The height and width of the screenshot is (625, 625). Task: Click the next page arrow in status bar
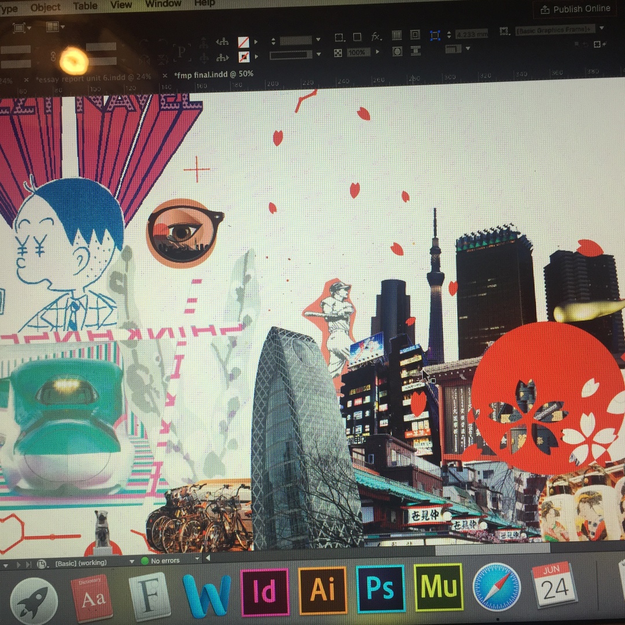(x=19, y=565)
